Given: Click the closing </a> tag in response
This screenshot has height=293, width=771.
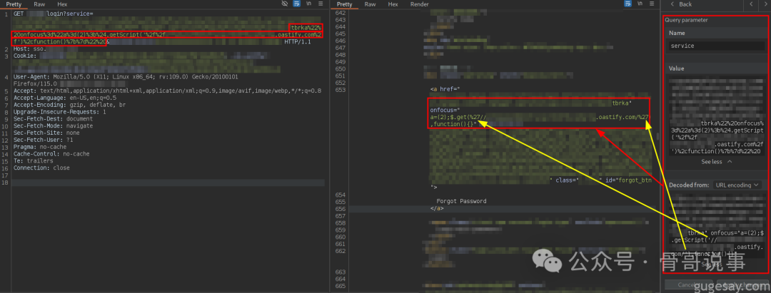Looking at the screenshot, I should [437, 209].
